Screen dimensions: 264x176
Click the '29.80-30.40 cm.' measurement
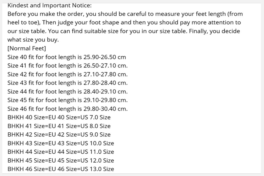pos(105,109)
